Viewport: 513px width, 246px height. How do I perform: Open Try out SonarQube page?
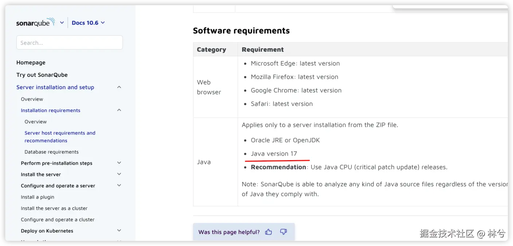point(42,75)
